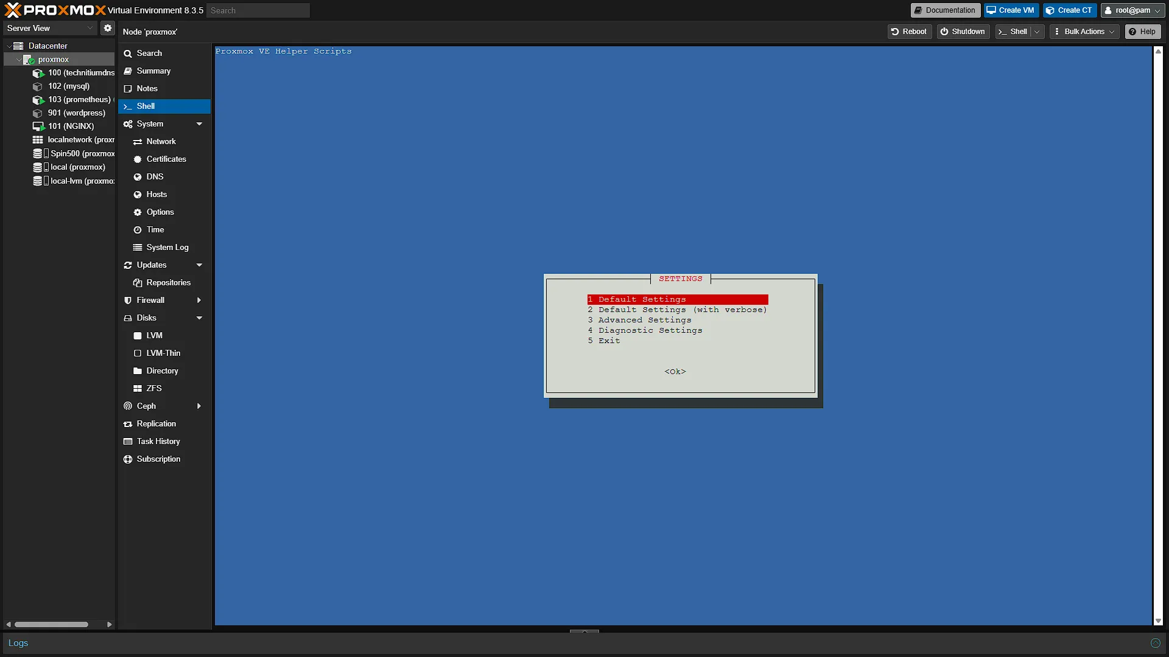The width and height of the screenshot is (1169, 657).
Task: Collapse the Disks section arrow
Action: [199, 318]
